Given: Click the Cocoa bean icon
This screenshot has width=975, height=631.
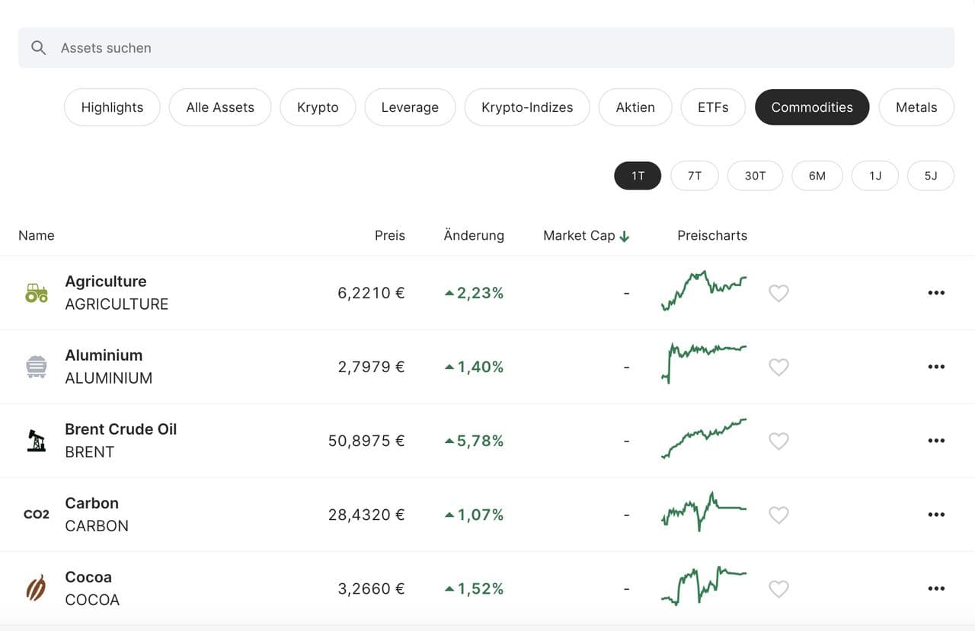Looking at the screenshot, I should click(x=37, y=588).
